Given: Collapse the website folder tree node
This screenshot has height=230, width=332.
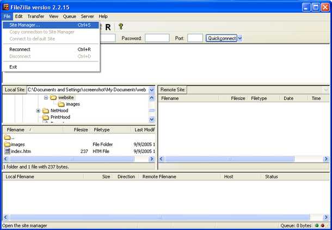Looking at the screenshot, I should click(46, 98).
